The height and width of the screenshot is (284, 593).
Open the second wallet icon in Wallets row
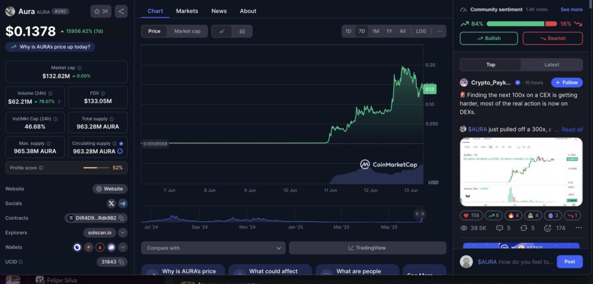pos(89,248)
